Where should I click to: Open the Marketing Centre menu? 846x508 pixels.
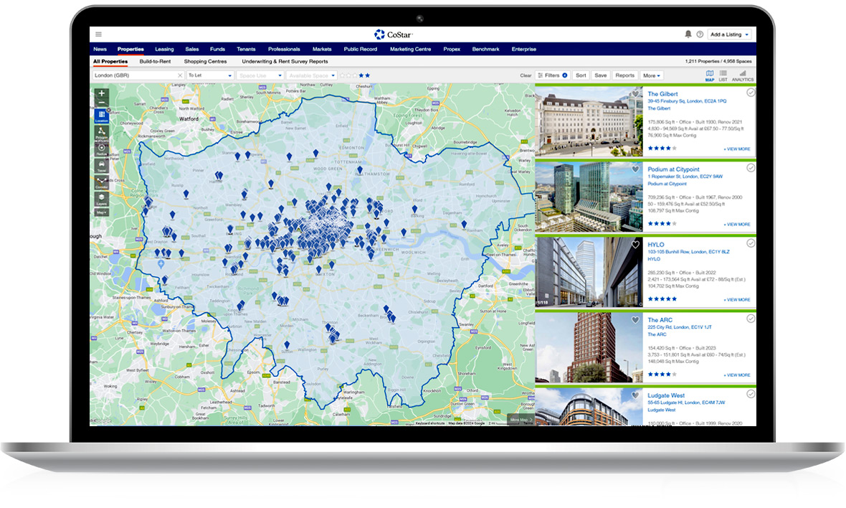tap(411, 49)
